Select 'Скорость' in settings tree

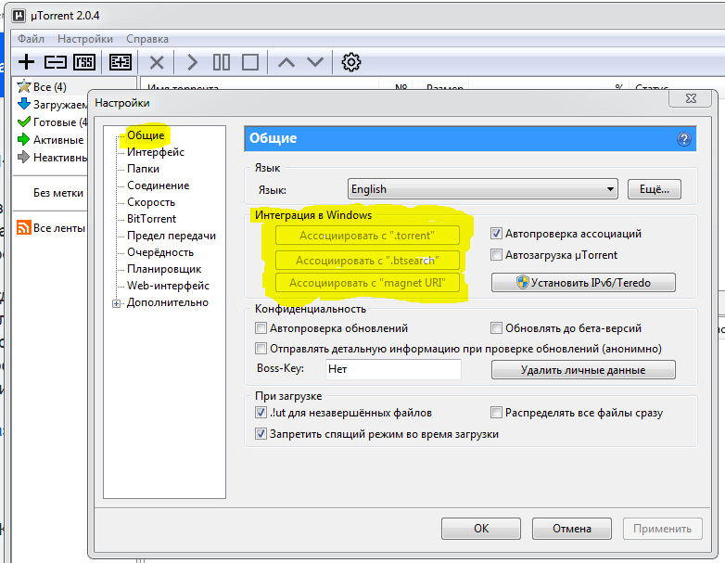[151, 202]
